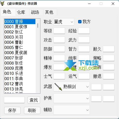Click the 保存 button

12,110
